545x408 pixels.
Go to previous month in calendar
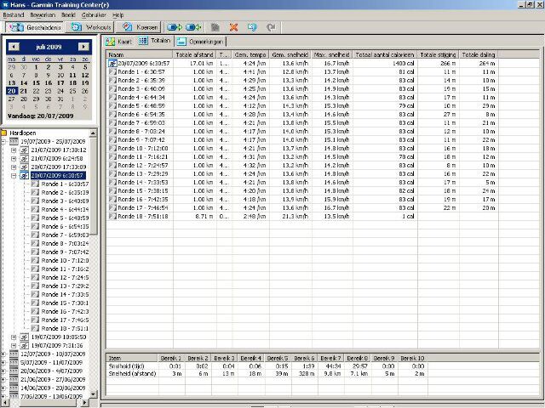coord(14,46)
